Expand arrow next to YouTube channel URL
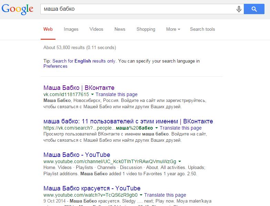Screen dimensions: 270x206 pyautogui.click(x=180, y=161)
